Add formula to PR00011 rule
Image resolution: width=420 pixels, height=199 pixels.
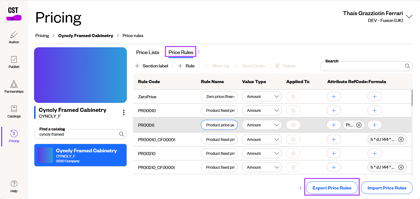(x=375, y=125)
